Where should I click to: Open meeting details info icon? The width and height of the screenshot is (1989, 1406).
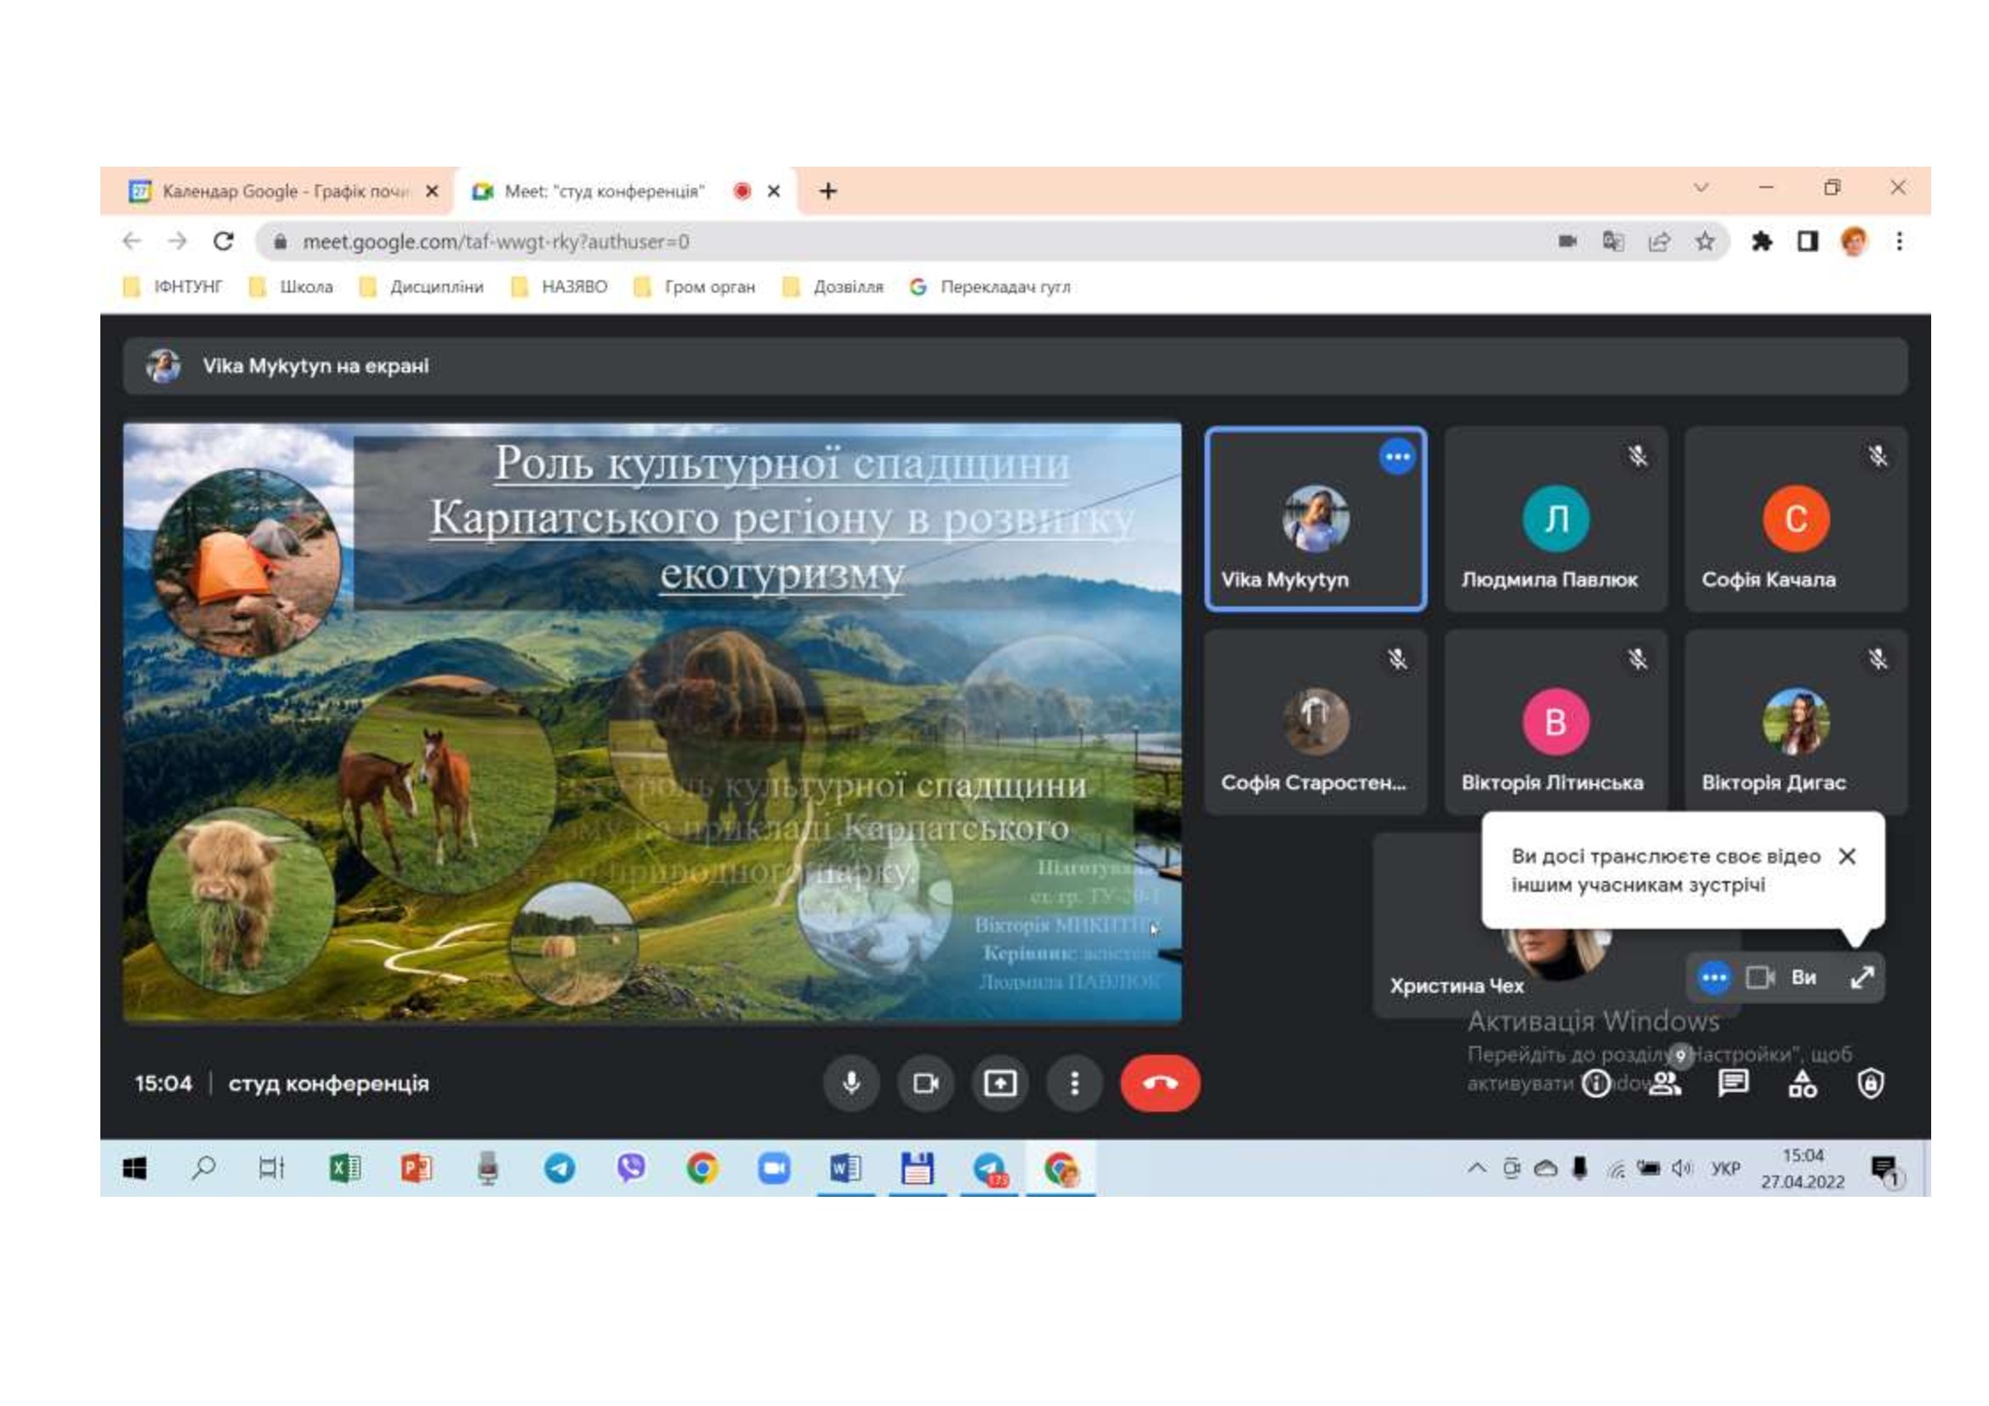coord(1595,1084)
